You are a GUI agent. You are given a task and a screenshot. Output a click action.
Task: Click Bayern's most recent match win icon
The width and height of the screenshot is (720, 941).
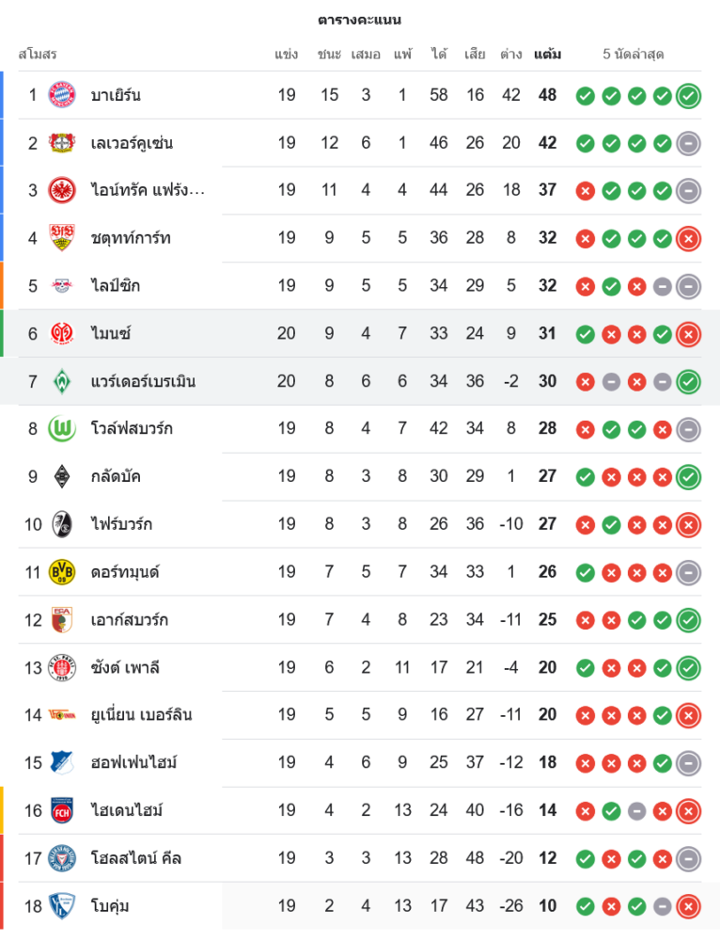click(689, 95)
